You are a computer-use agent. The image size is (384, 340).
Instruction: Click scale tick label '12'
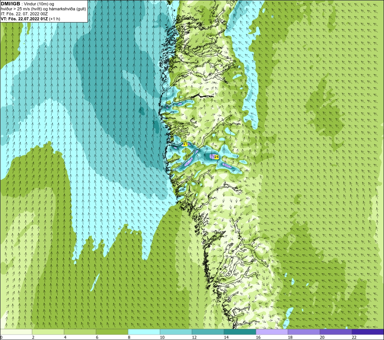pos(194,337)
